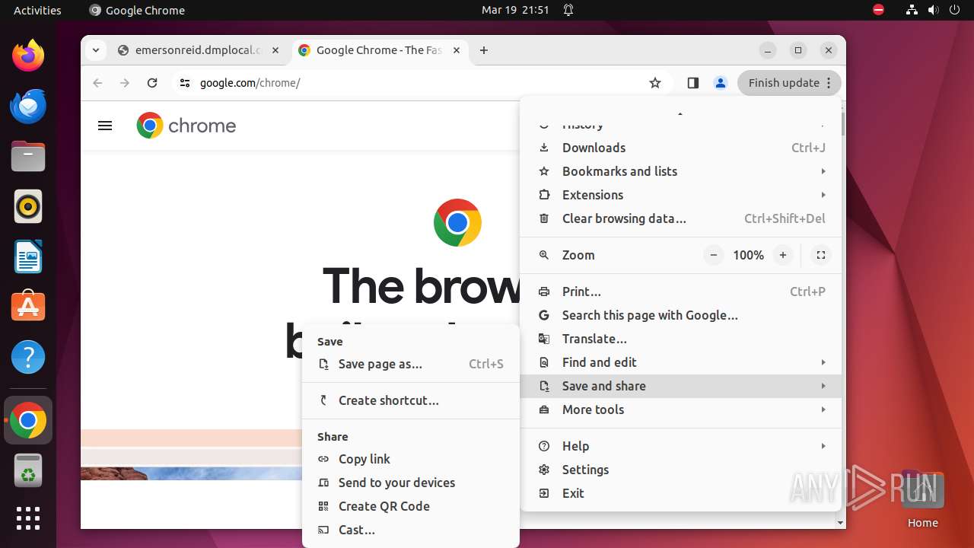Open the hamburger menu on Chrome page
Viewport: 974px width, 548px height.
[x=105, y=126]
